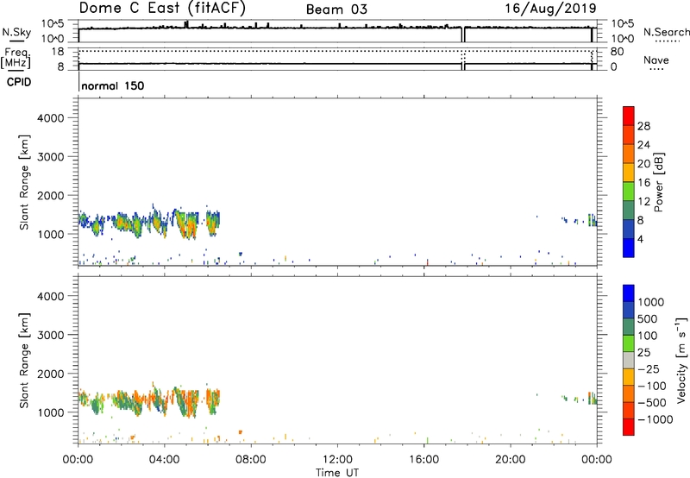Click the left '10^5' noise axis label

tap(53, 23)
